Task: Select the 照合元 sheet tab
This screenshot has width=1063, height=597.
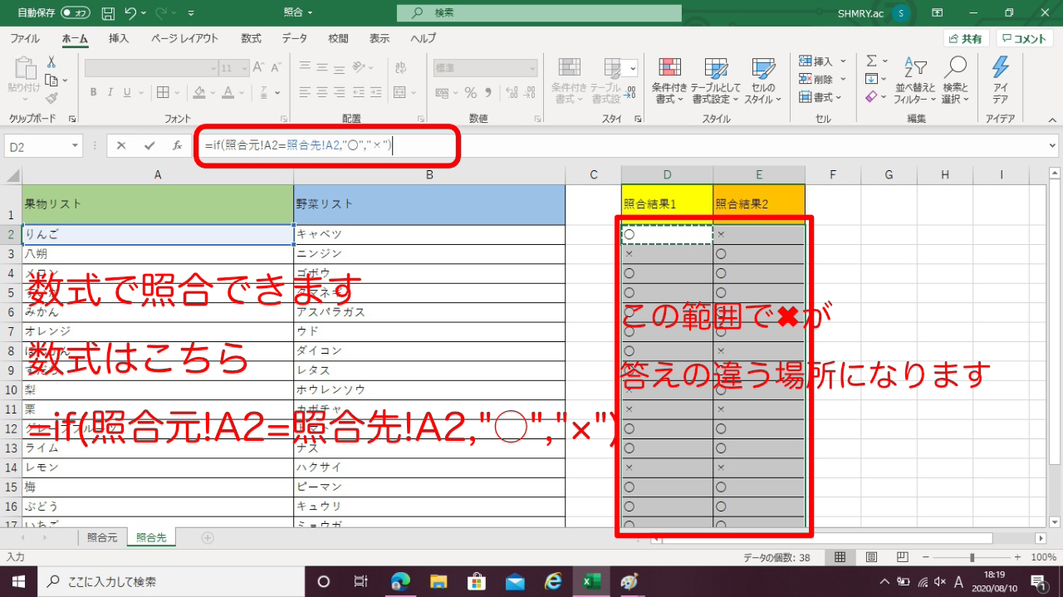Action: pyautogui.click(x=102, y=537)
